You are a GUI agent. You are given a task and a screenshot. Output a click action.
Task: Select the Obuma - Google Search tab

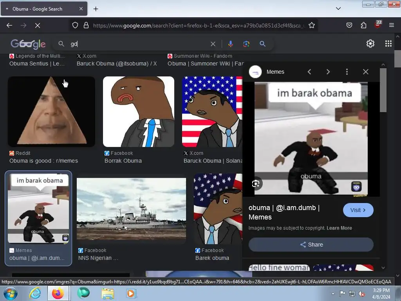point(44,9)
